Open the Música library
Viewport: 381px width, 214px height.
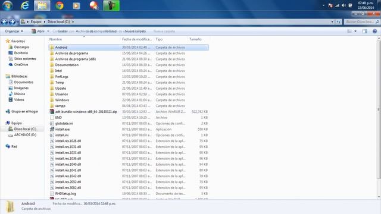pos(20,94)
